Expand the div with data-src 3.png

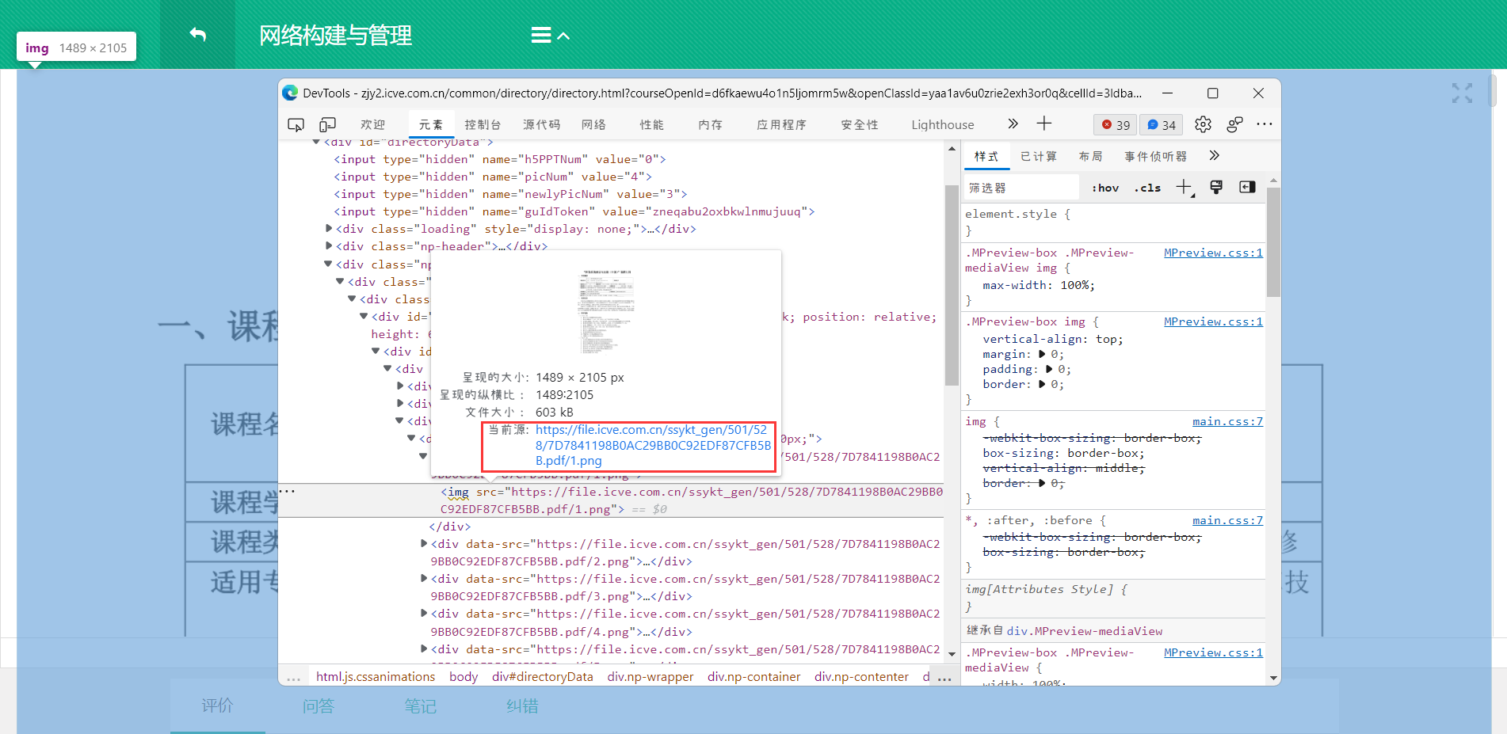pyautogui.click(x=424, y=578)
